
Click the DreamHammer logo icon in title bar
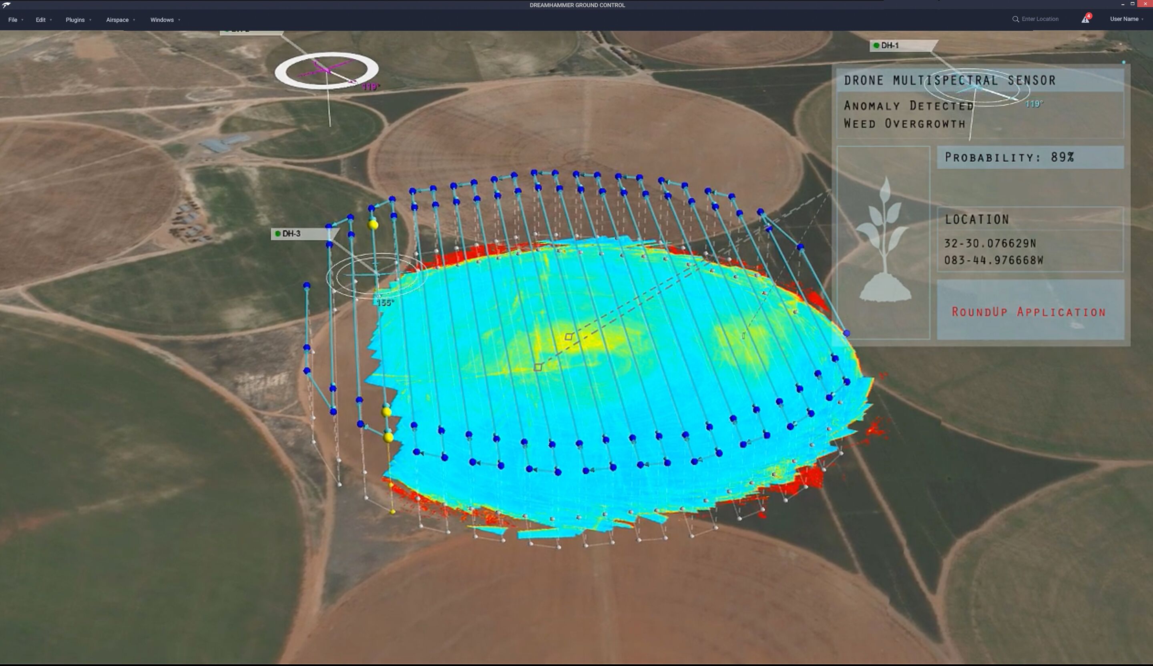(x=6, y=5)
